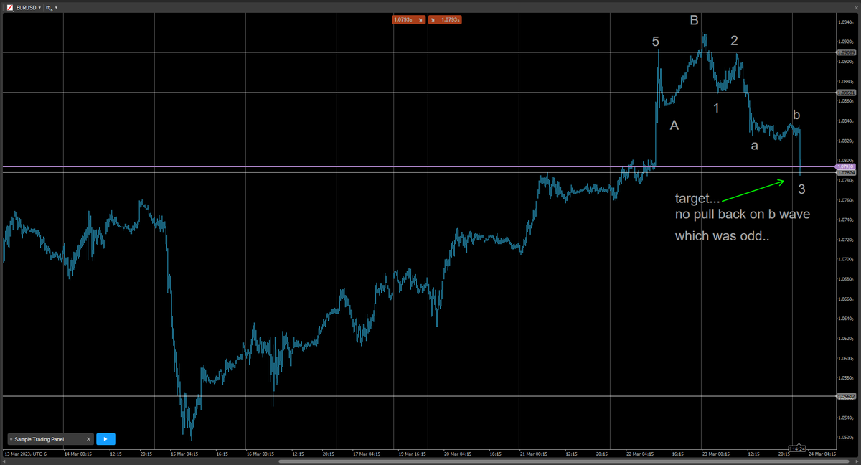This screenshot has width=861, height=465.
Task: Click the 1.07874 horizontal line price label
Action: (x=847, y=172)
